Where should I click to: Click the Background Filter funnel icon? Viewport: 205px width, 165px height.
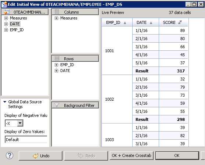[x=57, y=105]
